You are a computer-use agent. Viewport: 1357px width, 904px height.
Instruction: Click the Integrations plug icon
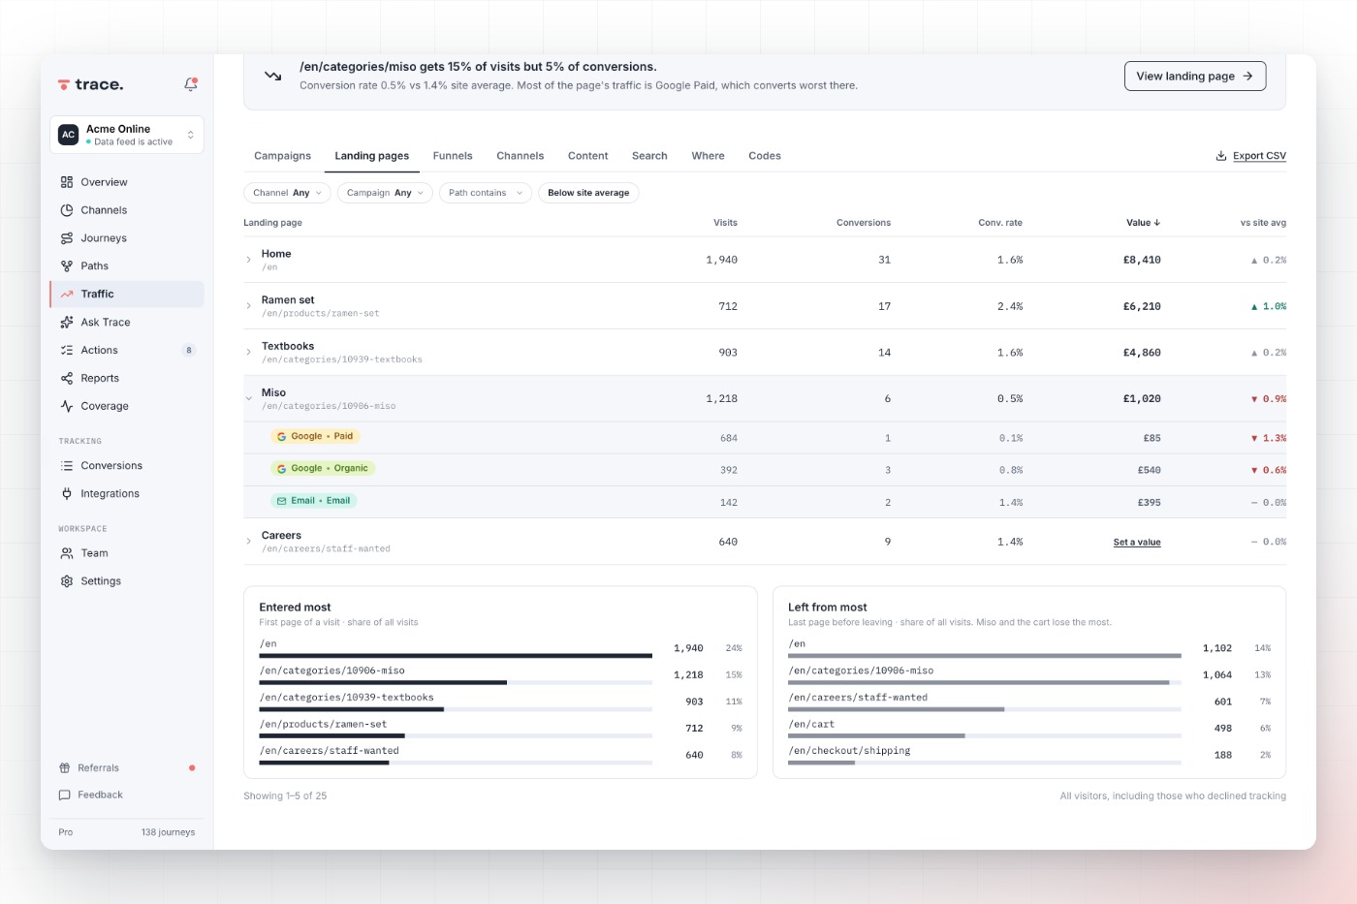[67, 493]
